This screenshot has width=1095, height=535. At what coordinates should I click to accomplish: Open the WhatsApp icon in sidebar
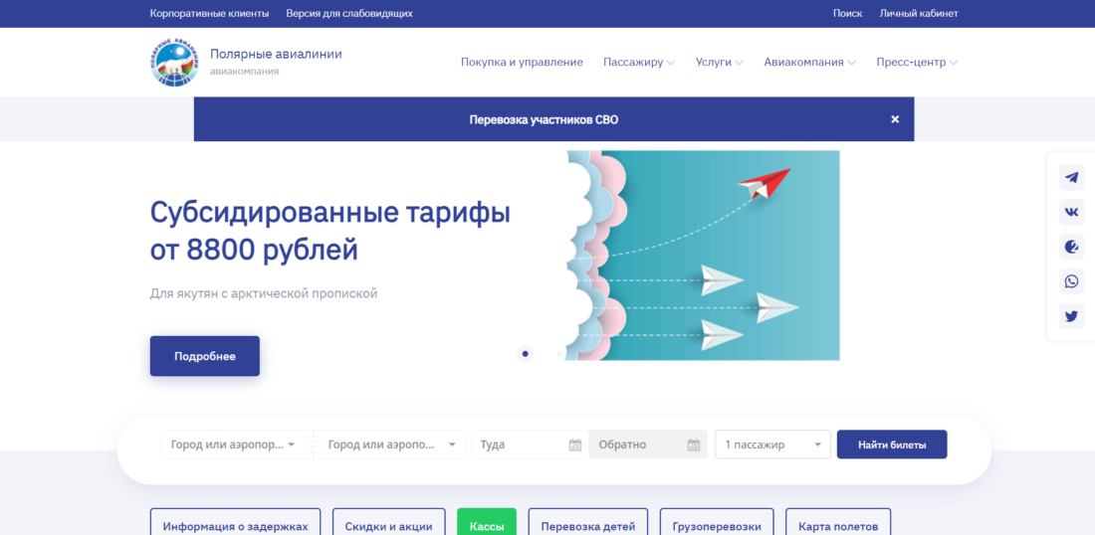(1071, 281)
